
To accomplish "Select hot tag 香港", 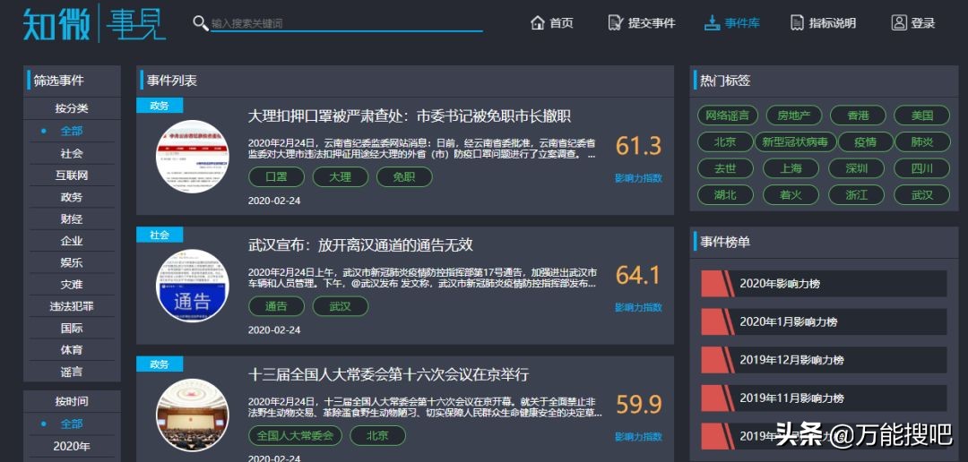I will pyautogui.click(x=858, y=115).
